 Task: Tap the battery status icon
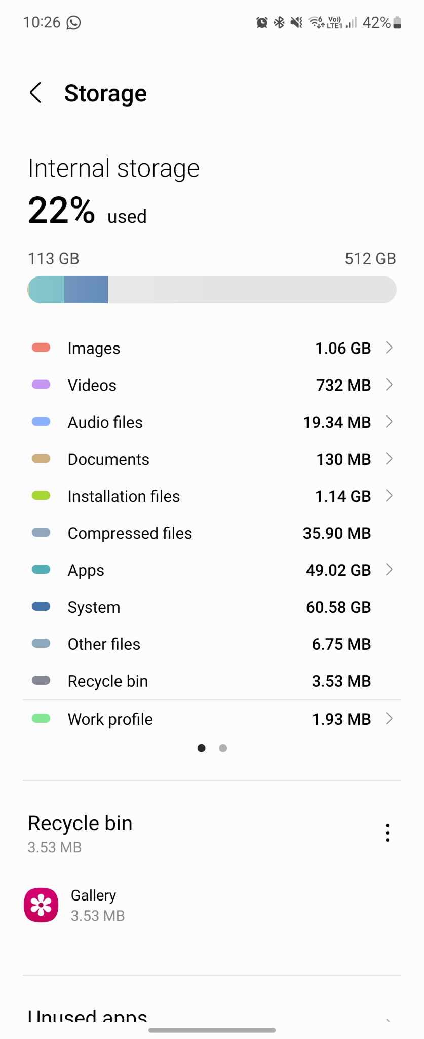397,23
